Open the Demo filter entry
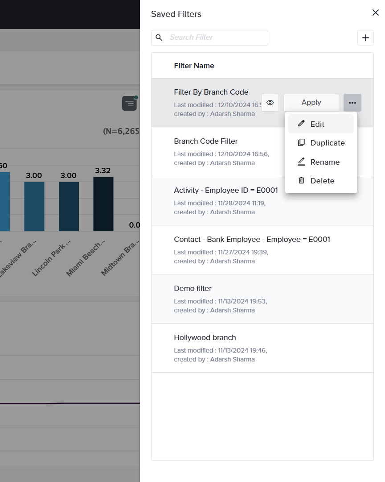This screenshot has height=482, width=385. click(x=193, y=289)
